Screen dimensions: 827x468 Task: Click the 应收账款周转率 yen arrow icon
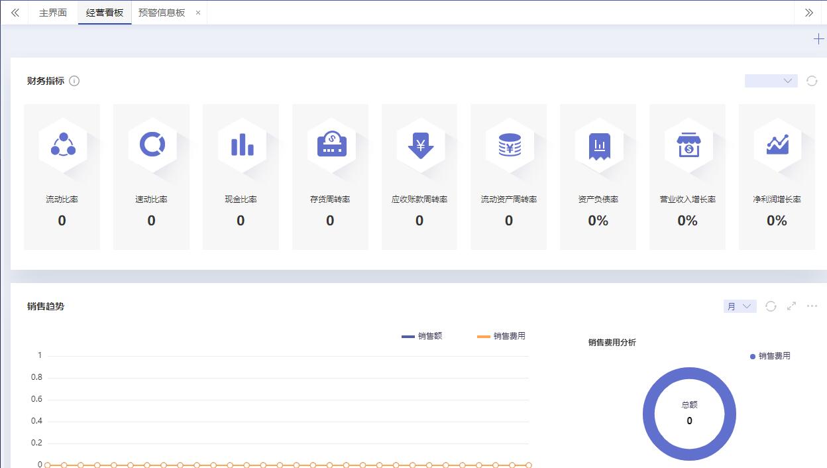click(x=421, y=146)
